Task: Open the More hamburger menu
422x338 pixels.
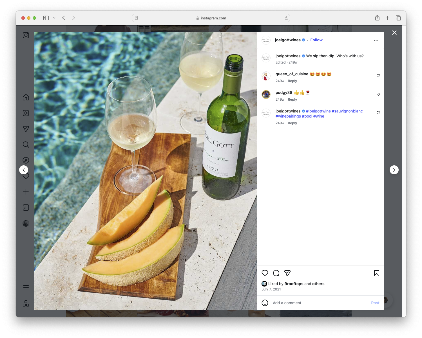Action: click(26, 288)
